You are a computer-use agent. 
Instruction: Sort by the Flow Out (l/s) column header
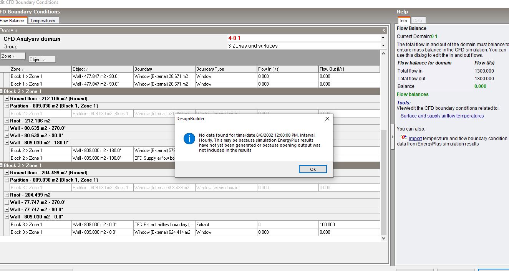(349, 69)
